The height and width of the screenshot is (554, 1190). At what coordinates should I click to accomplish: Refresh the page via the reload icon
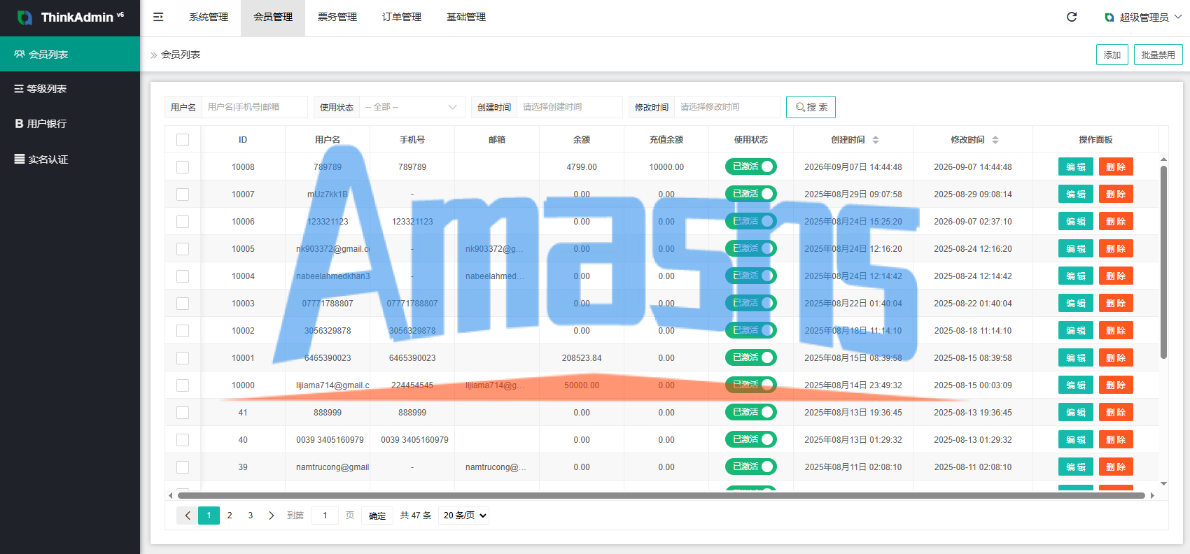click(x=1072, y=17)
